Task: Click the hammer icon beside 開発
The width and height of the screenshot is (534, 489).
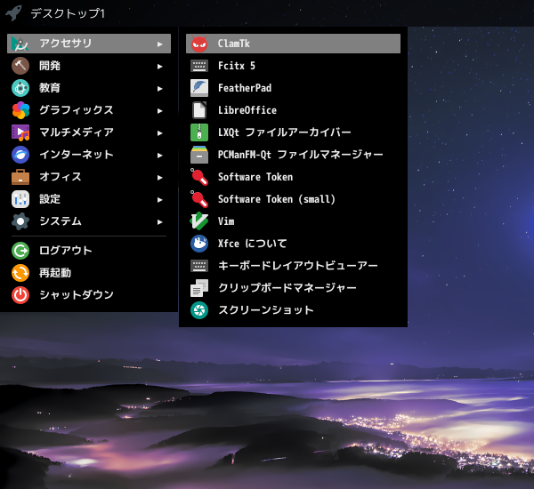Action: click(x=20, y=66)
